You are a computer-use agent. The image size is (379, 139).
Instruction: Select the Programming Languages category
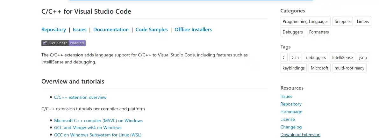[305, 21]
